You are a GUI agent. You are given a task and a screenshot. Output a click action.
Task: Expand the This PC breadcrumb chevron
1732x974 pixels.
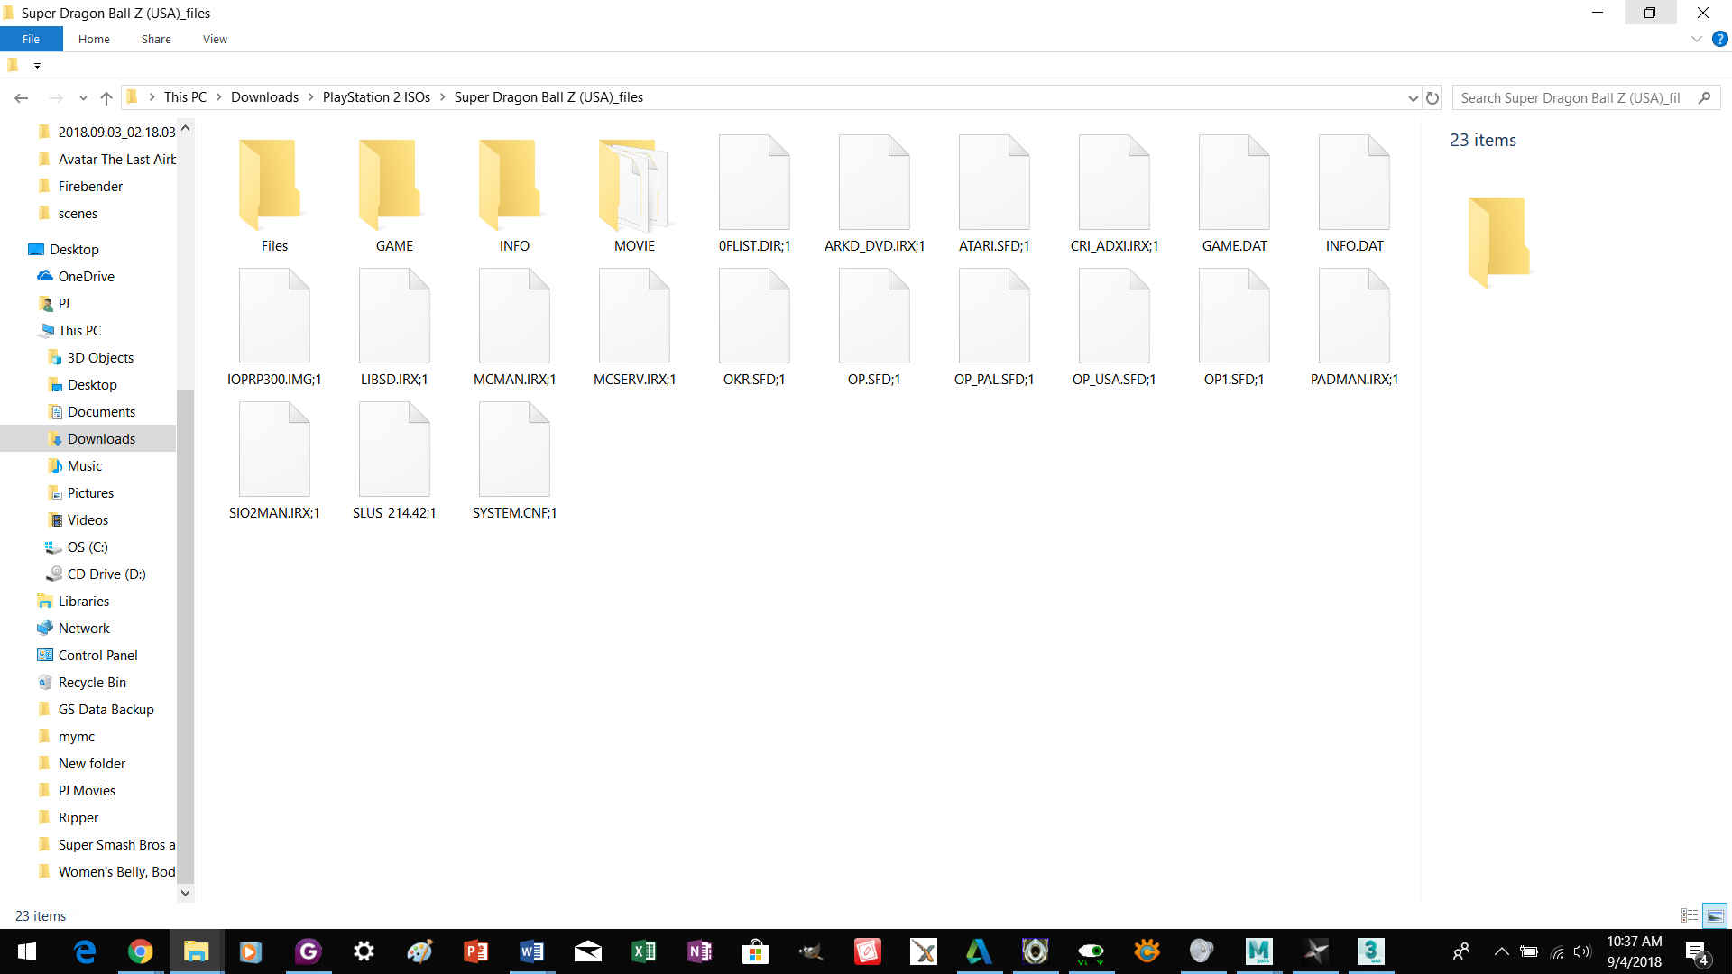(x=218, y=97)
